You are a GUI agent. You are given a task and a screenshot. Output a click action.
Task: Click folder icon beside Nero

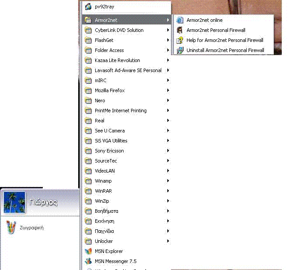click(x=88, y=100)
